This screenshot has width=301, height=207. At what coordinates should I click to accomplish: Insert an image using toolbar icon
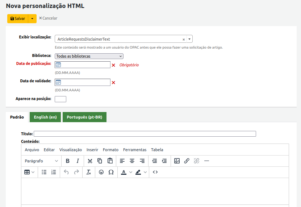pos(177,161)
